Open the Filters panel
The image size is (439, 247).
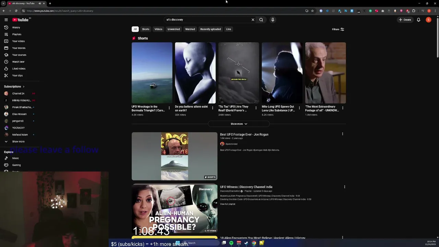point(338,29)
